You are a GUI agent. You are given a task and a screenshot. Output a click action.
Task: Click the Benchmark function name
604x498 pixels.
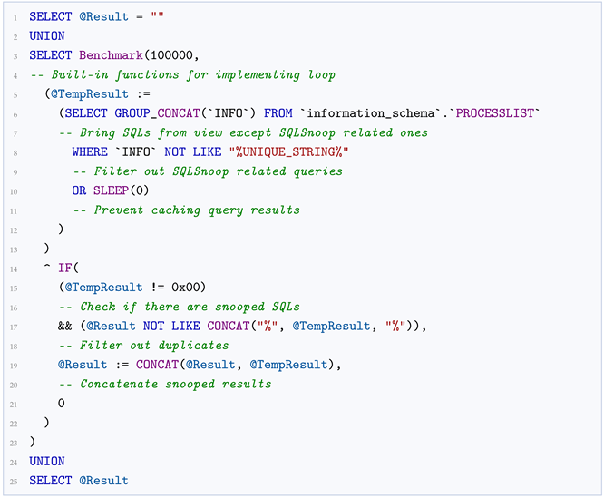pos(111,55)
